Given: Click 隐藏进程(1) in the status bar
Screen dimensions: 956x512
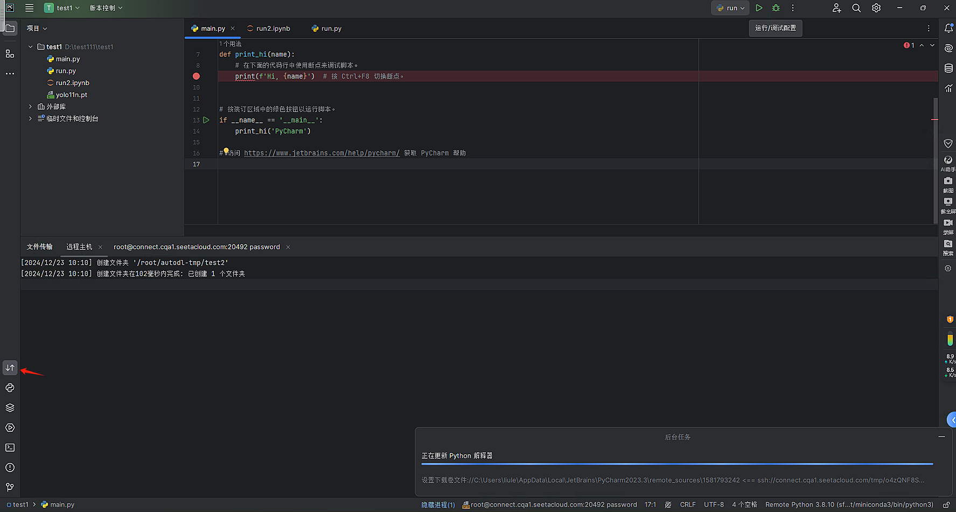Looking at the screenshot, I should pyautogui.click(x=438, y=505).
